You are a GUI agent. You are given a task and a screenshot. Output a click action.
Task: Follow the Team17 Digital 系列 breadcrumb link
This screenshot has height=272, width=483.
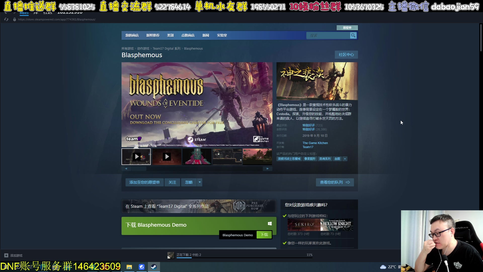click(x=167, y=49)
